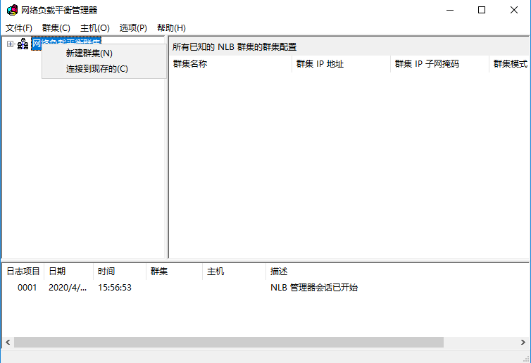Click the 时间 log column header

(x=120, y=272)
